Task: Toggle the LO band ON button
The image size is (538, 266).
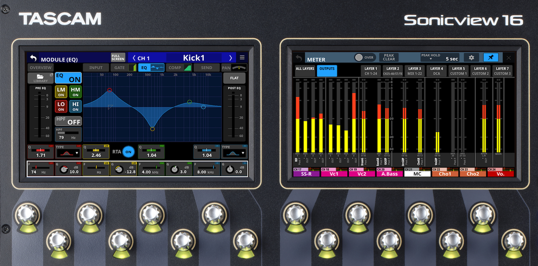Action: tap(61, 106)
